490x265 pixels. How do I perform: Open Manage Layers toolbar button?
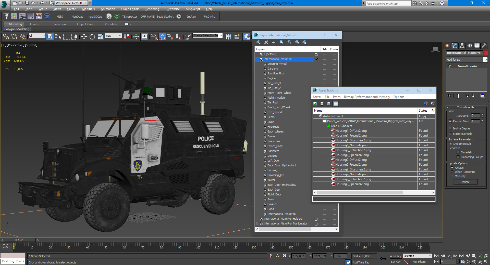[x=246, y=37]
